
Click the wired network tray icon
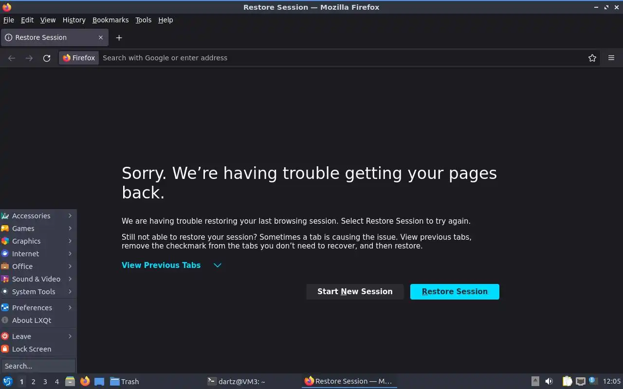pyautogui.click(x=580, y=381)
